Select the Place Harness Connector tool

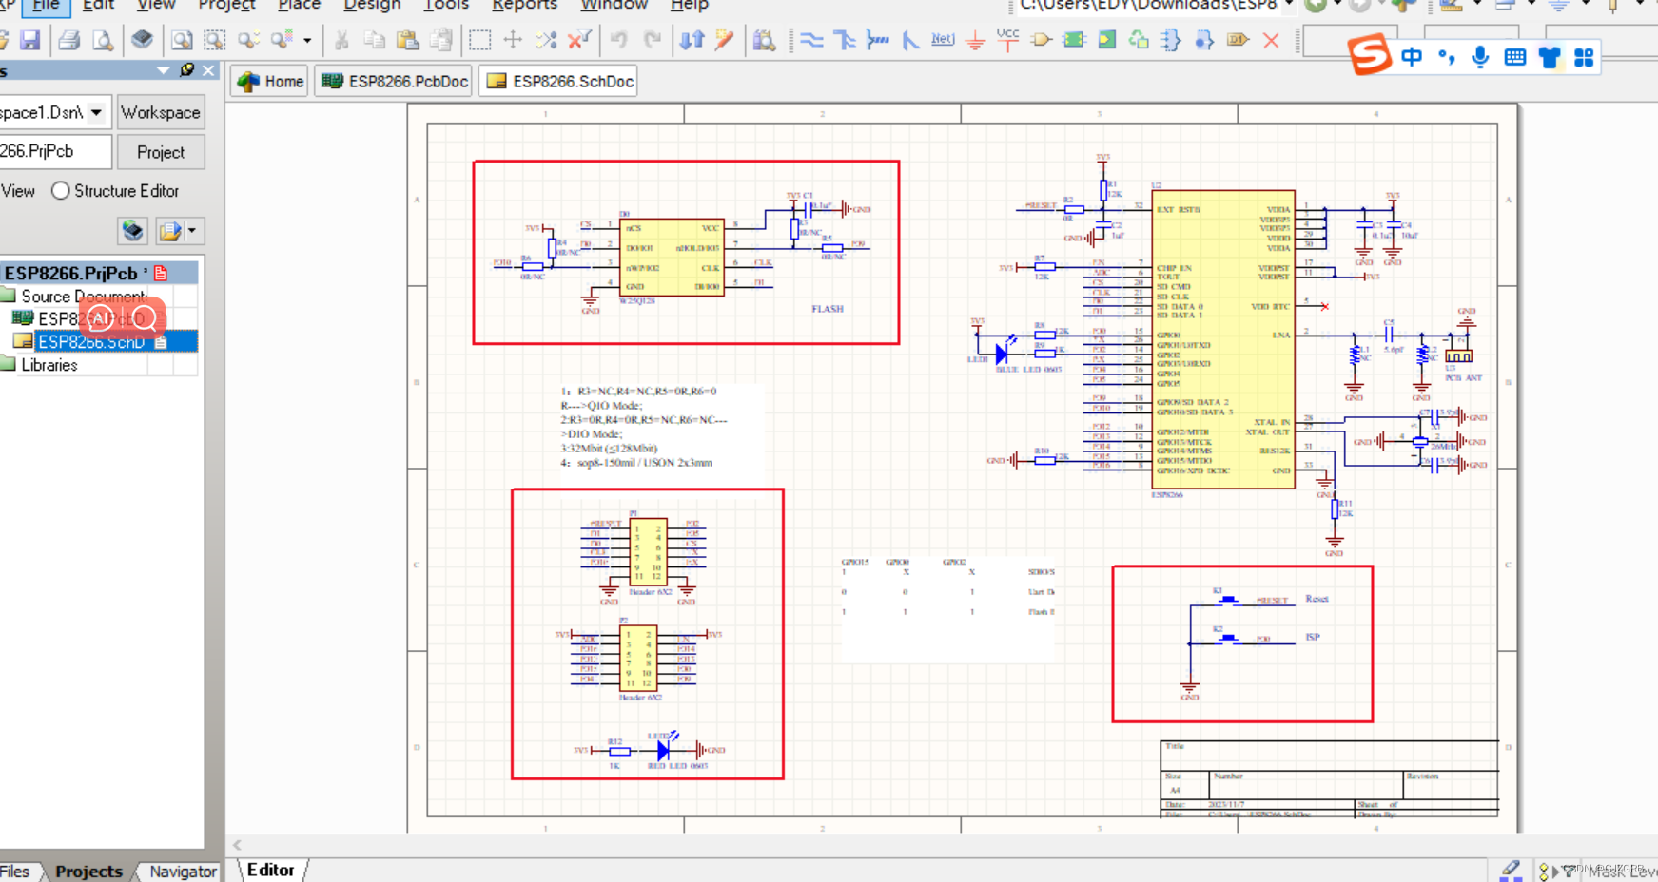click(x=1171, y=40)
